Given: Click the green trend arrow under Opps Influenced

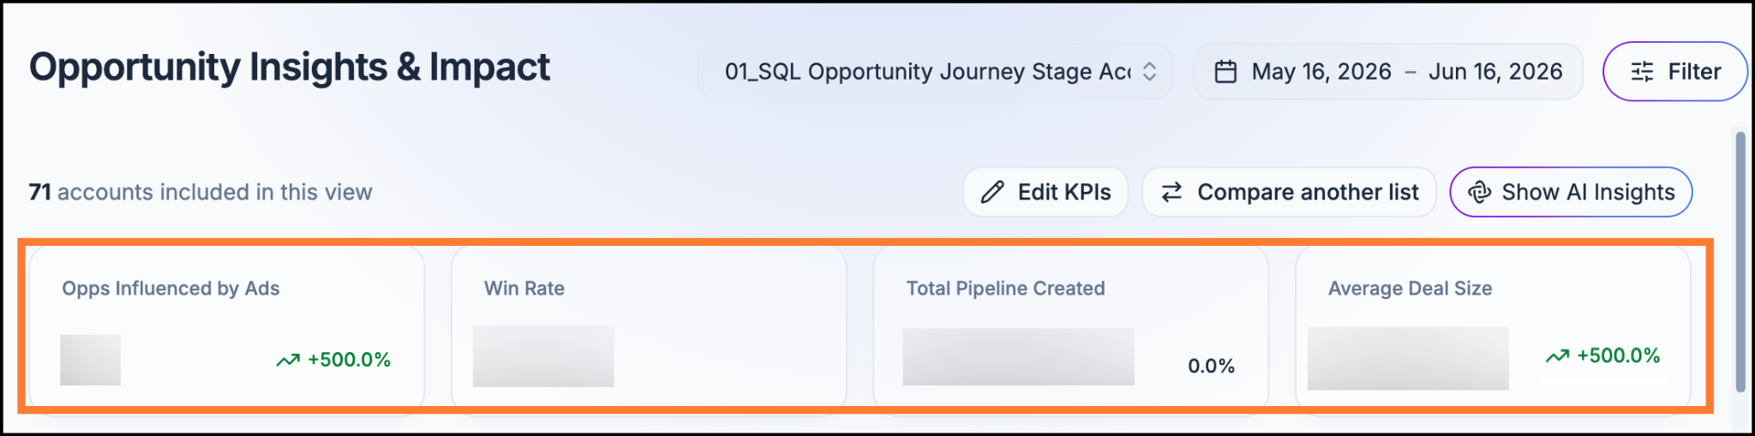Looking at the screenshot, I should [x=288, y=360].
